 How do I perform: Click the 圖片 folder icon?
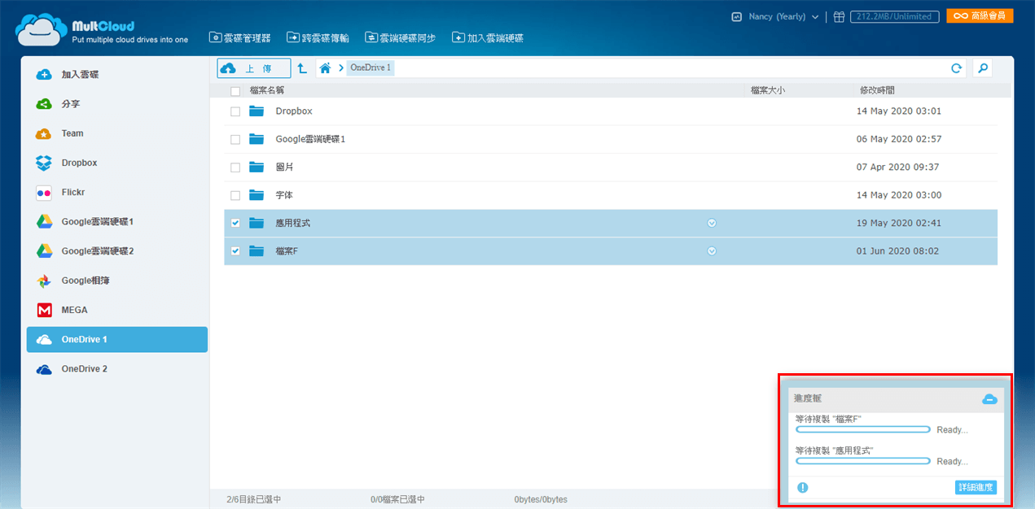(x=257, y=167)
